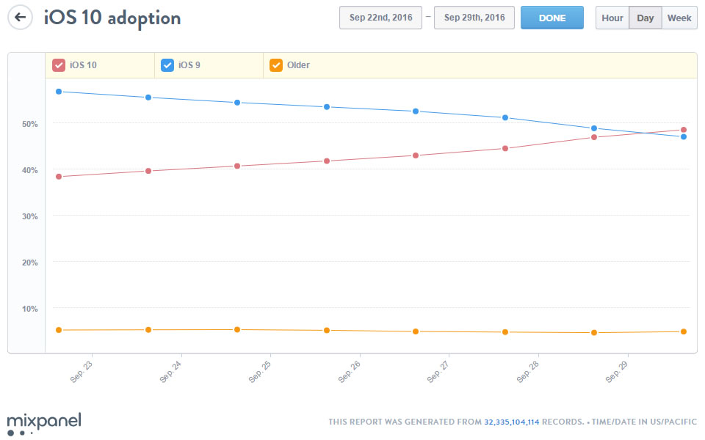Click the iOS 10 legend label
This screenshot has height=440, width=705.
(x=84, y=65)
